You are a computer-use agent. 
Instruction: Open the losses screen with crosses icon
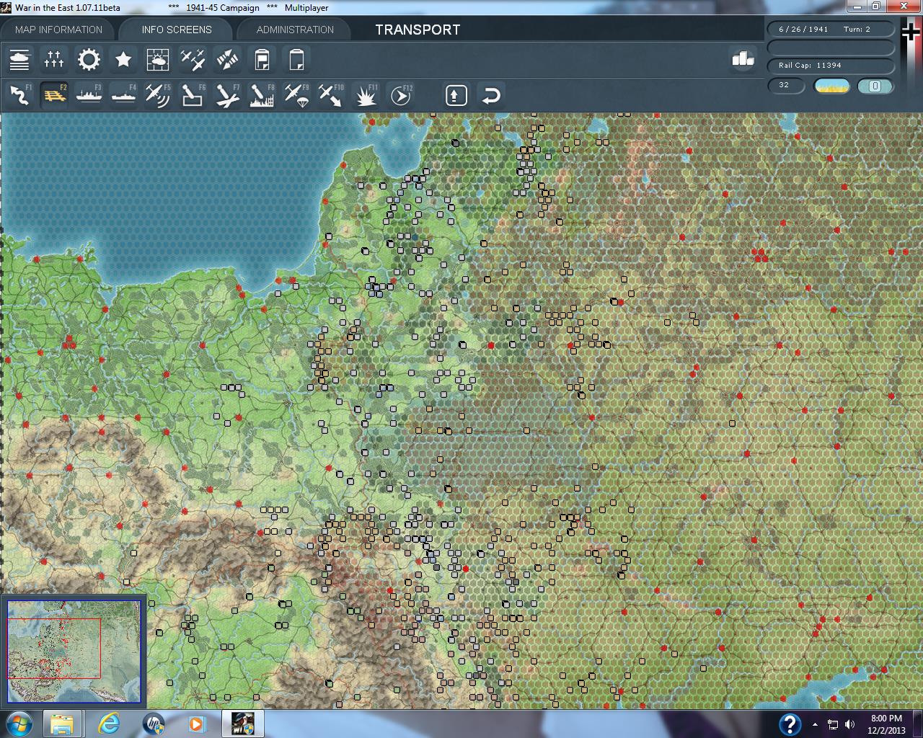(54, 59)
